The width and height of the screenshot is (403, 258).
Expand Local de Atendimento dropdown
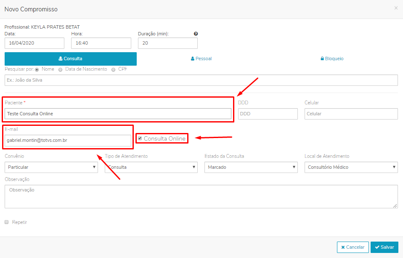(351, 167)
